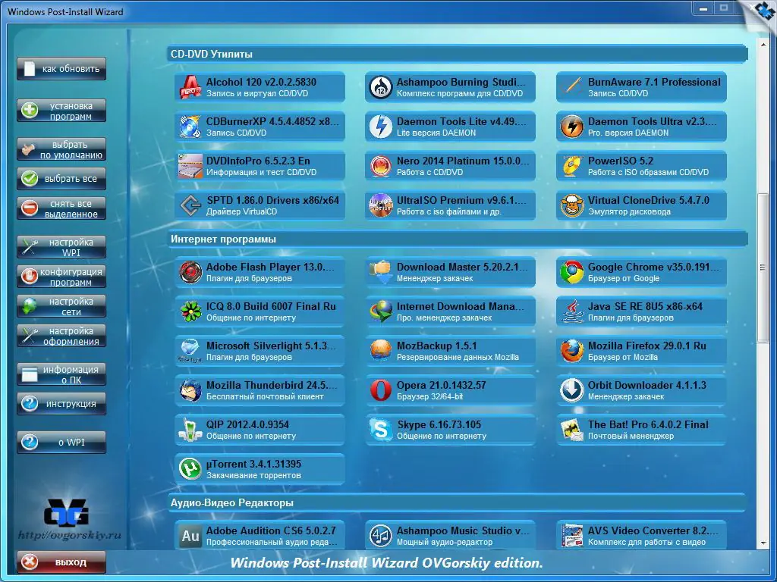The width and height of the screenshot is (777, 582).
Task: Click the µTorrent green icon
Action: coord(190,469)
